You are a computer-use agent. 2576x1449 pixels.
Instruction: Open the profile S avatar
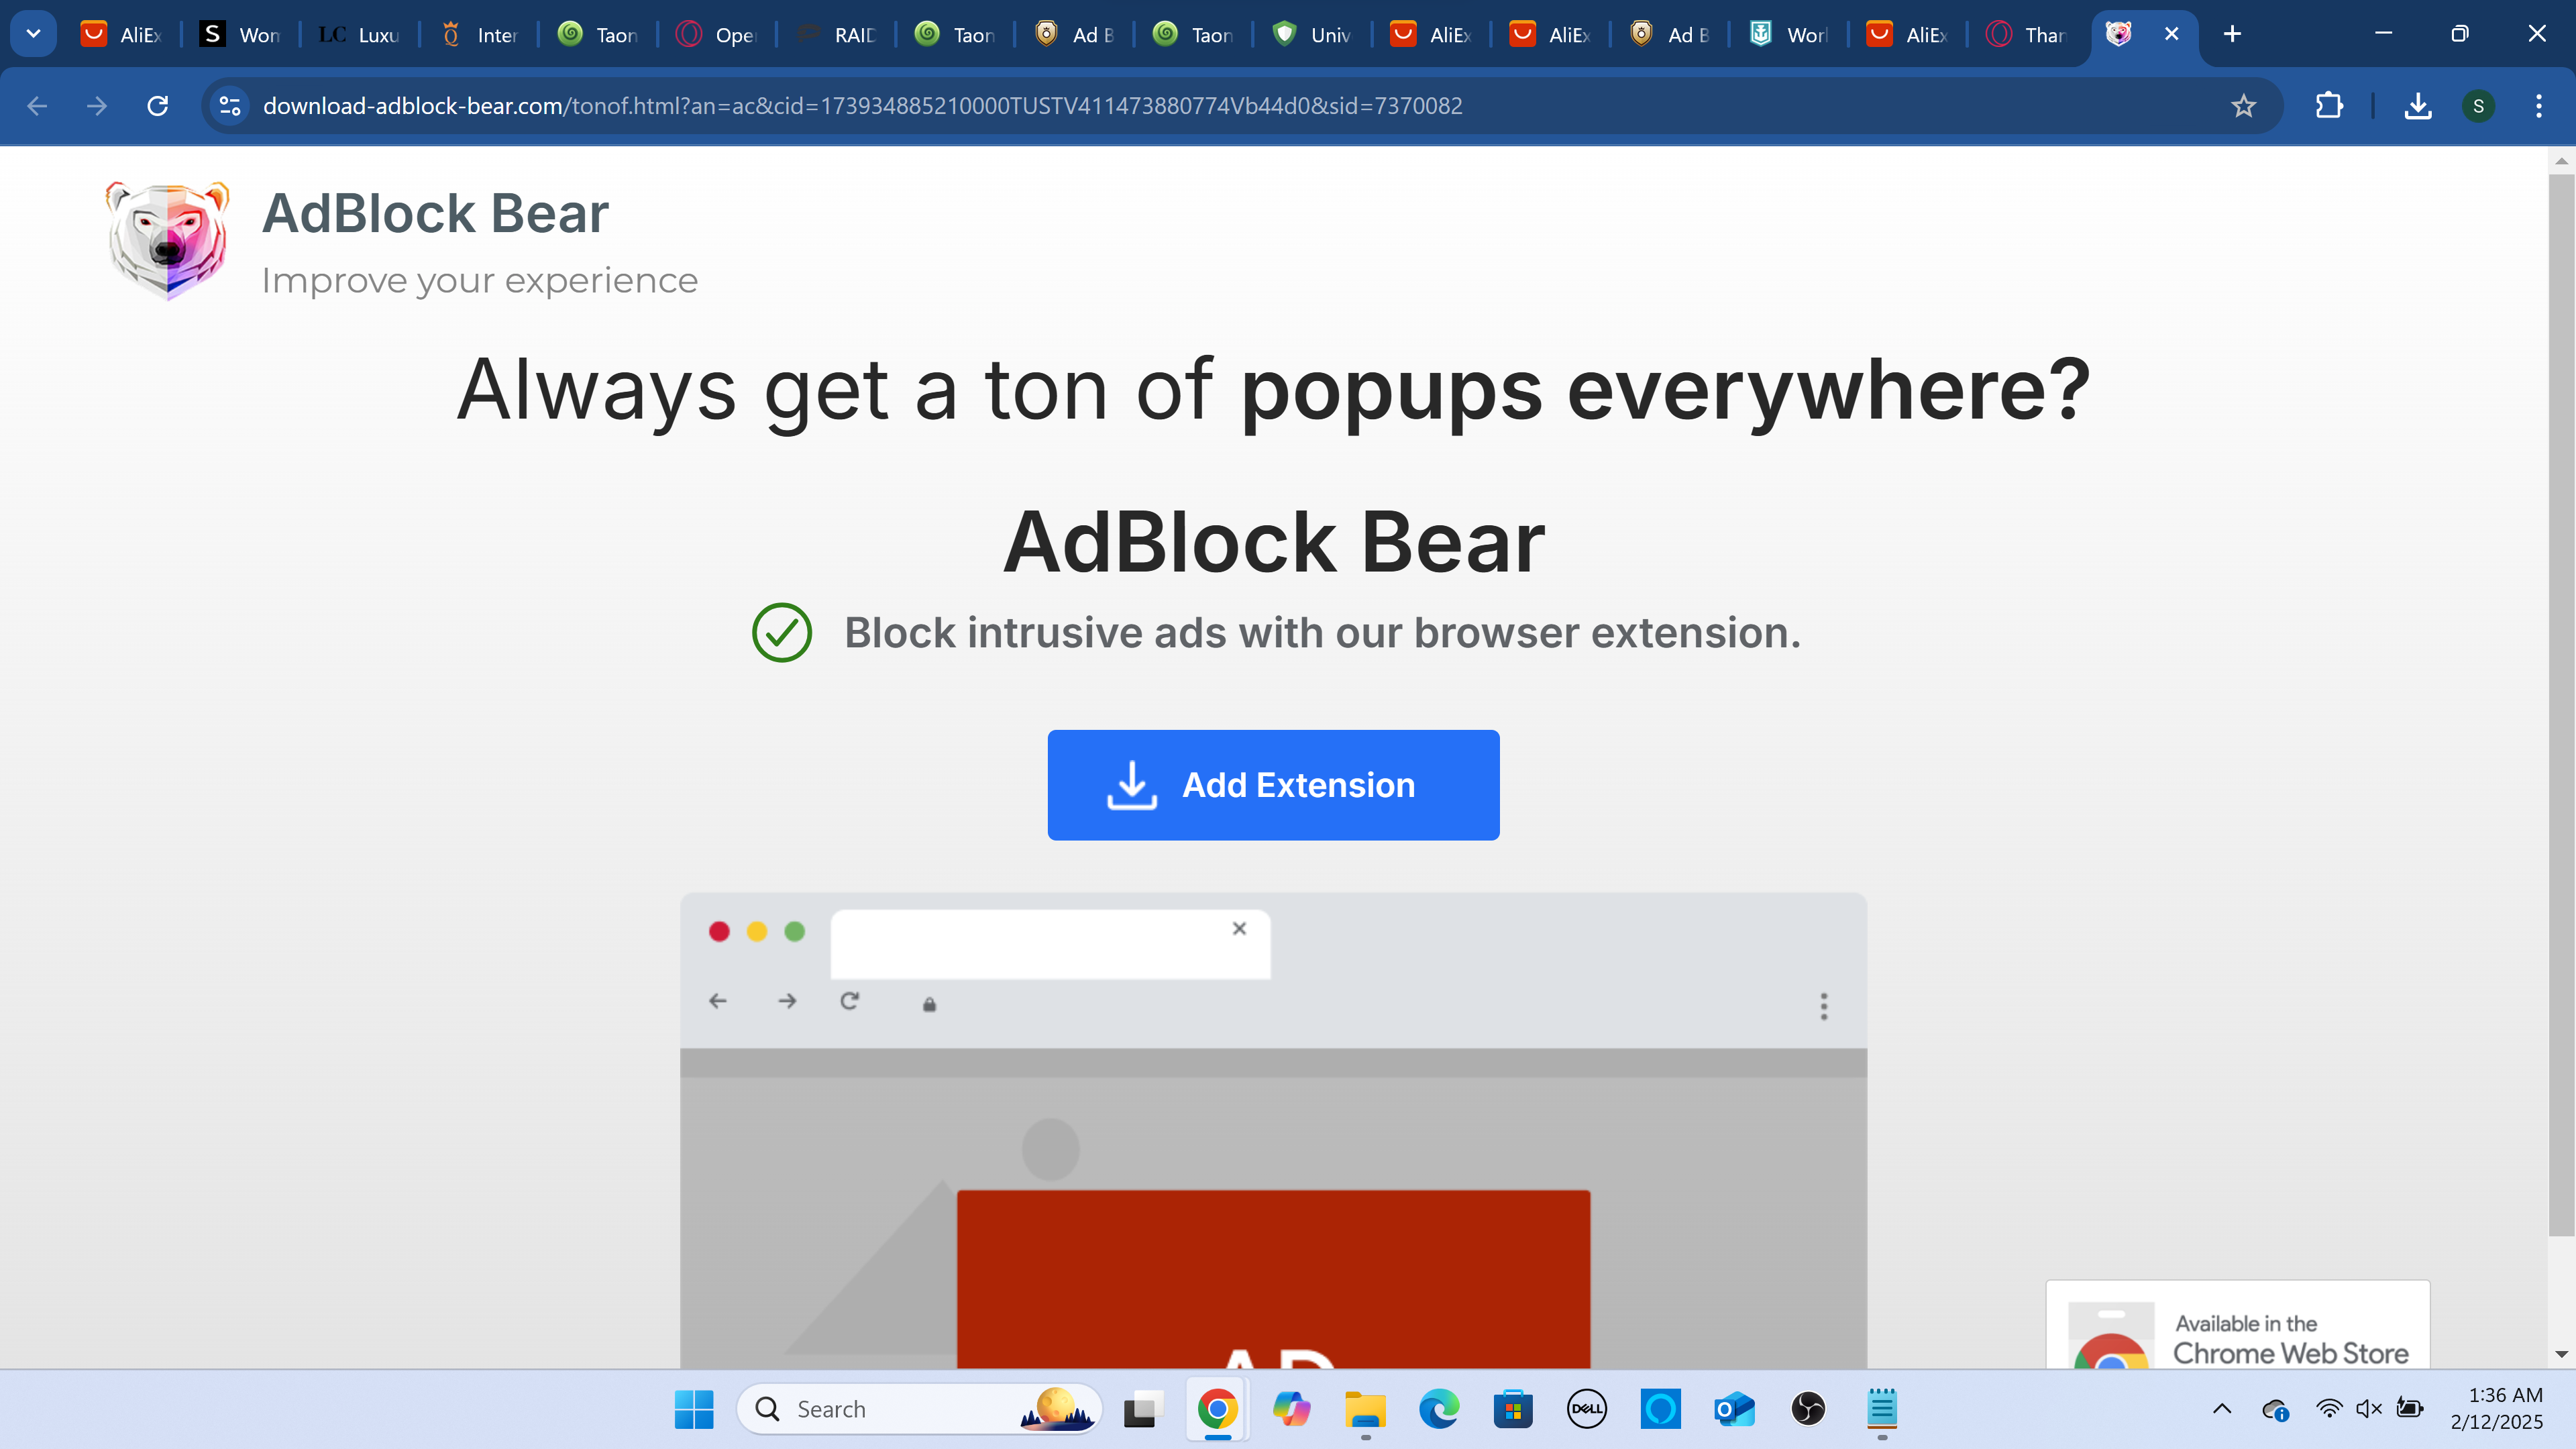point(2478,106)
